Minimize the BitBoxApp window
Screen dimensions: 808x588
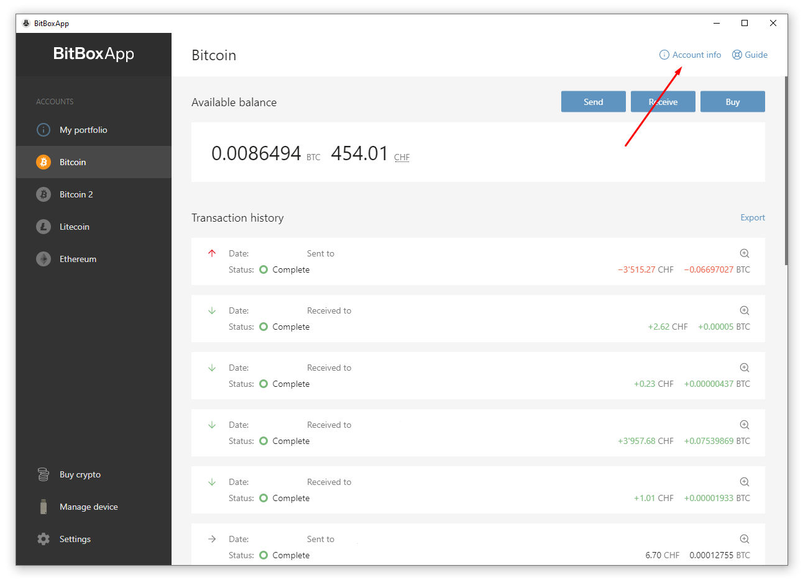point(717,24)
